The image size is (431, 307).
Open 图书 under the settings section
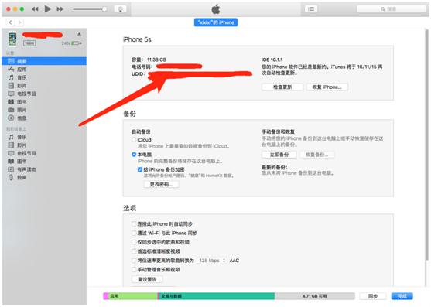pyautogui.click(x=44, y=102)
